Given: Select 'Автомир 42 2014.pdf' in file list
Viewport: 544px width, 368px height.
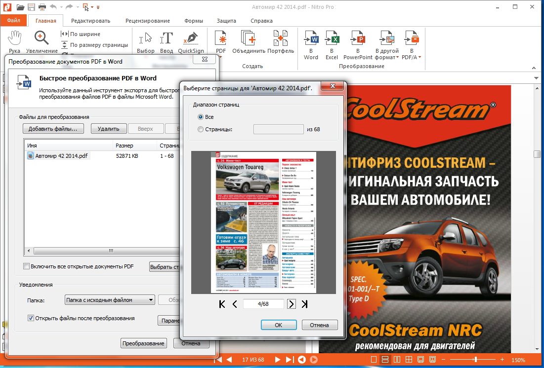Looking at the screenshot, I should [x=58, y=155].
